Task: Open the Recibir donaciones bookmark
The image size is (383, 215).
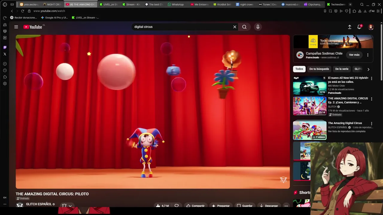Action: click(x=24, y=18)
